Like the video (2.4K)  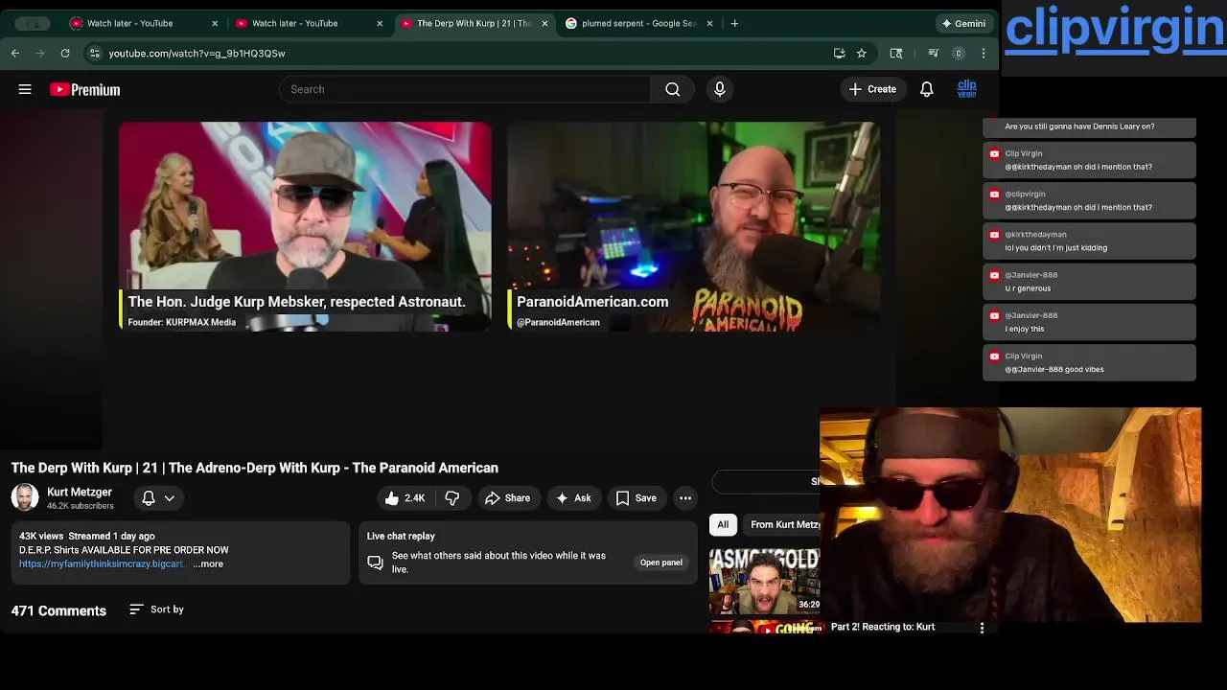(405, 498)
